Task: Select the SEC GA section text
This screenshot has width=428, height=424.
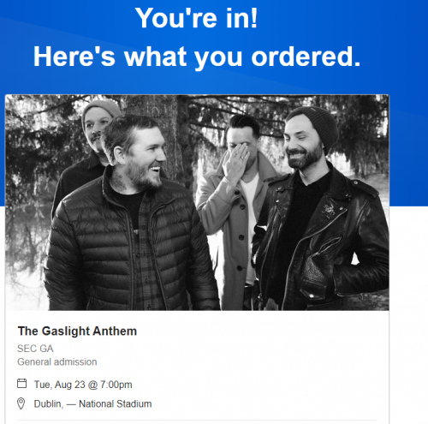Action: (35, 349)
